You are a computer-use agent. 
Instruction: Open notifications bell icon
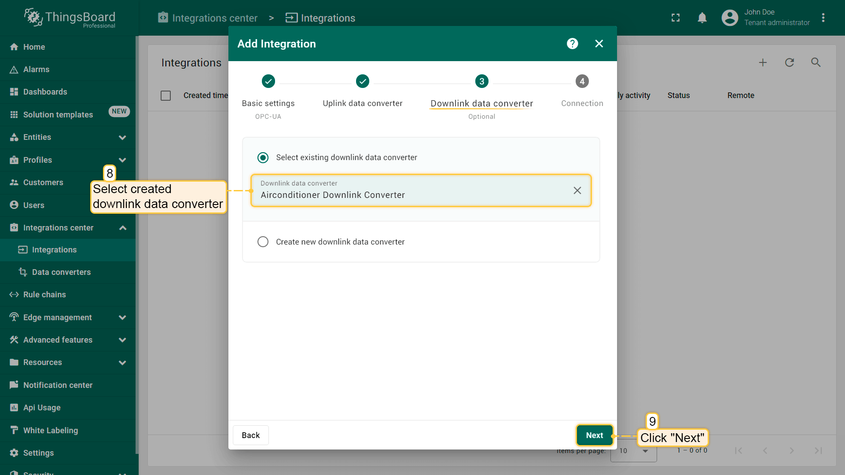702,18
